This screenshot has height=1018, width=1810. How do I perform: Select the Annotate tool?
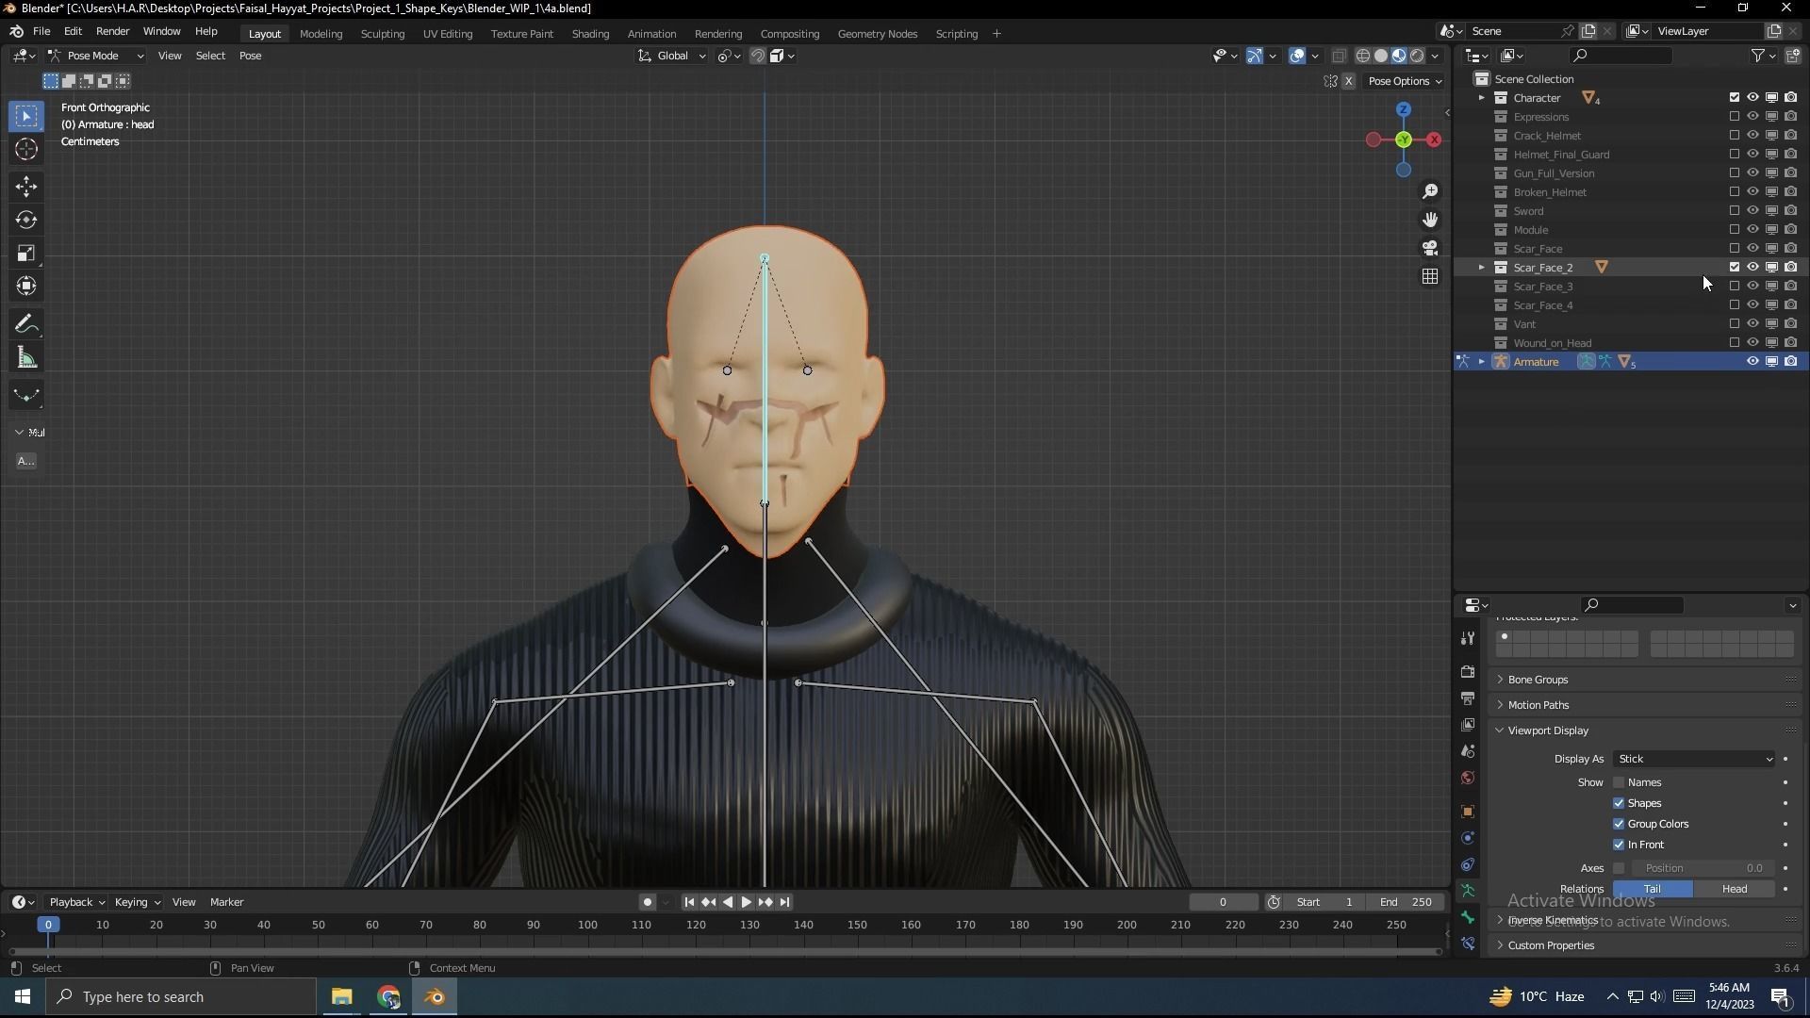coord(26,324)
